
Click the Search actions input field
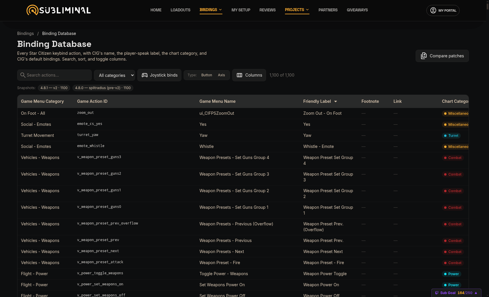[54, 75]
